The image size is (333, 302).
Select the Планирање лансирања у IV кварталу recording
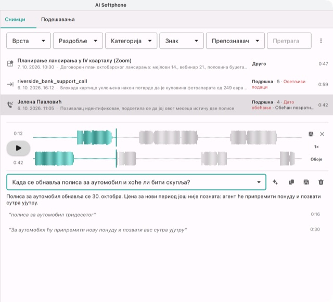[166, 63]
